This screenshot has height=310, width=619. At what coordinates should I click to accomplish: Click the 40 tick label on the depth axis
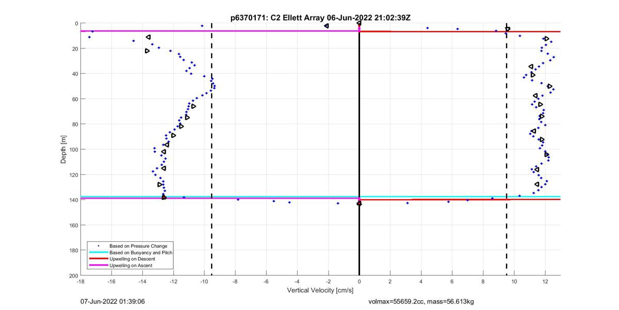point(74,74)
